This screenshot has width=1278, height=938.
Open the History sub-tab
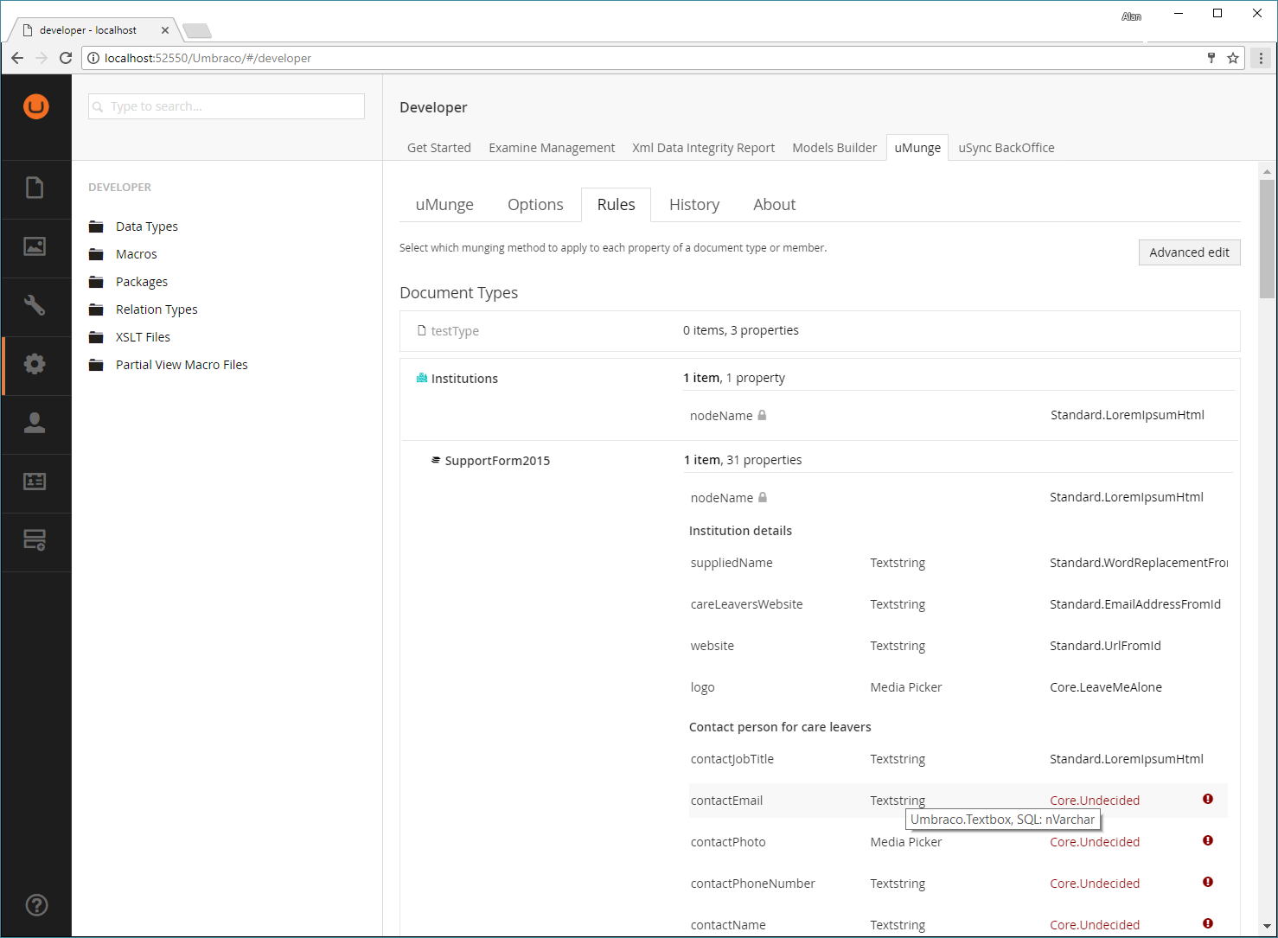pyautogui.click(x=694, y=205)
